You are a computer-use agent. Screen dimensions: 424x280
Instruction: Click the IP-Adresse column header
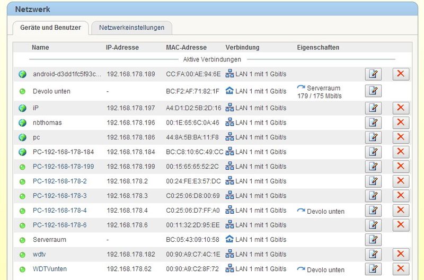click(122, 47)
